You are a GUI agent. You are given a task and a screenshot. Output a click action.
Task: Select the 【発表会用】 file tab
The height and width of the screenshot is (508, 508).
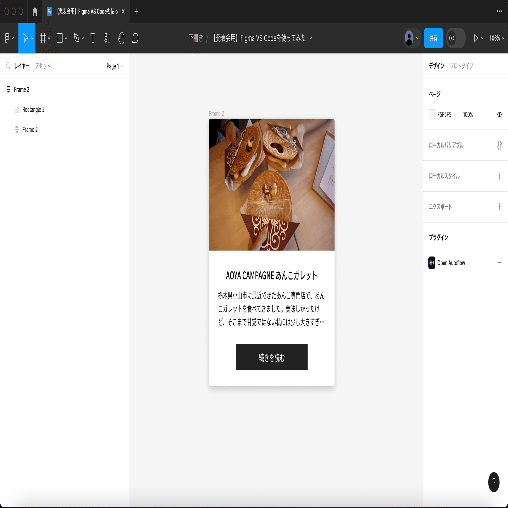86,12
